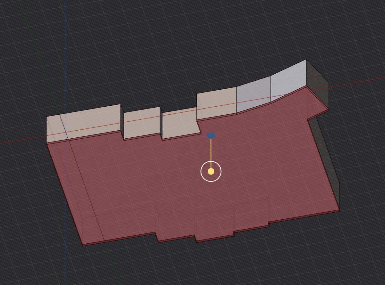Viewport: 385px width, 285px height.
Task: Select the dark end wall at the right tip
Action: (x=318, y=85)
